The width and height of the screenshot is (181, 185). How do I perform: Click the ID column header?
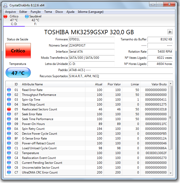point(16,85)
